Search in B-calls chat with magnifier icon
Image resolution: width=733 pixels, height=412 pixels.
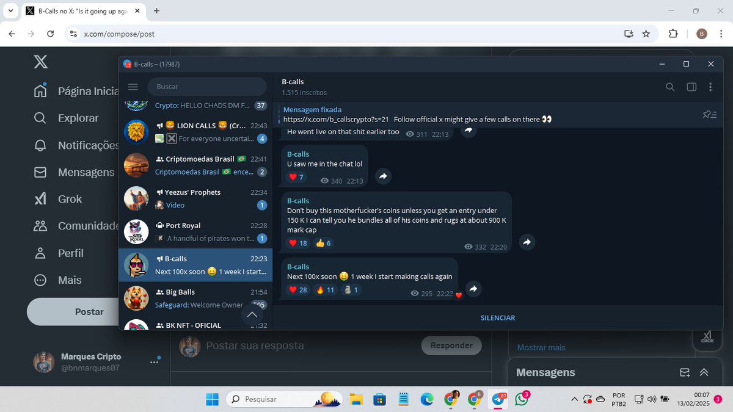670,87
